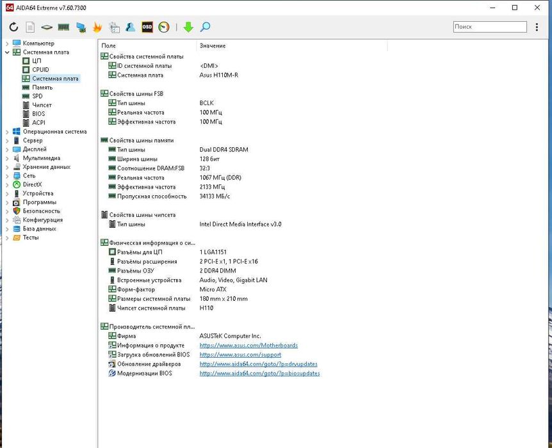Viewport: 552px width, 448px height.
Task: Open the three-dot options menu
Action: coord(537,27)
